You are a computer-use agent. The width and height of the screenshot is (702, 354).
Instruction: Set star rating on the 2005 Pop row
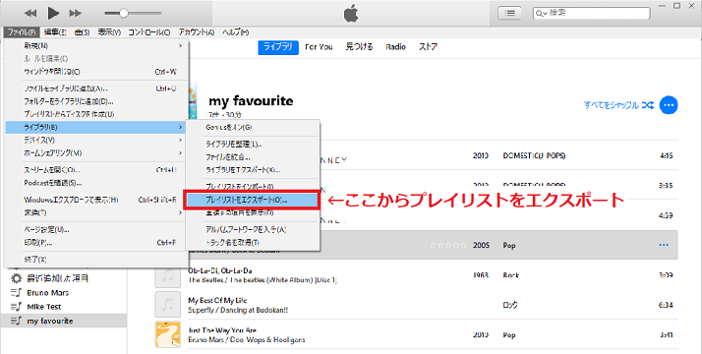(x=448, y=245)
